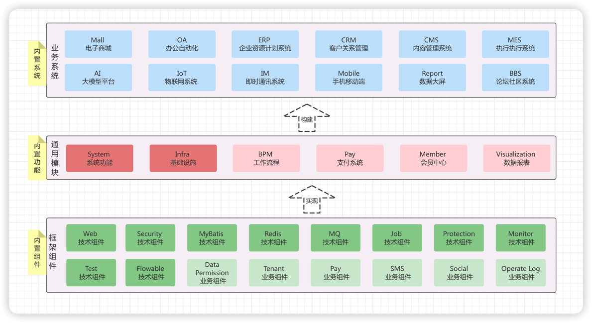This screenshot has width=592, height=323.
Task: Click the Data Permission 业务组件 block
Action: 212,273
